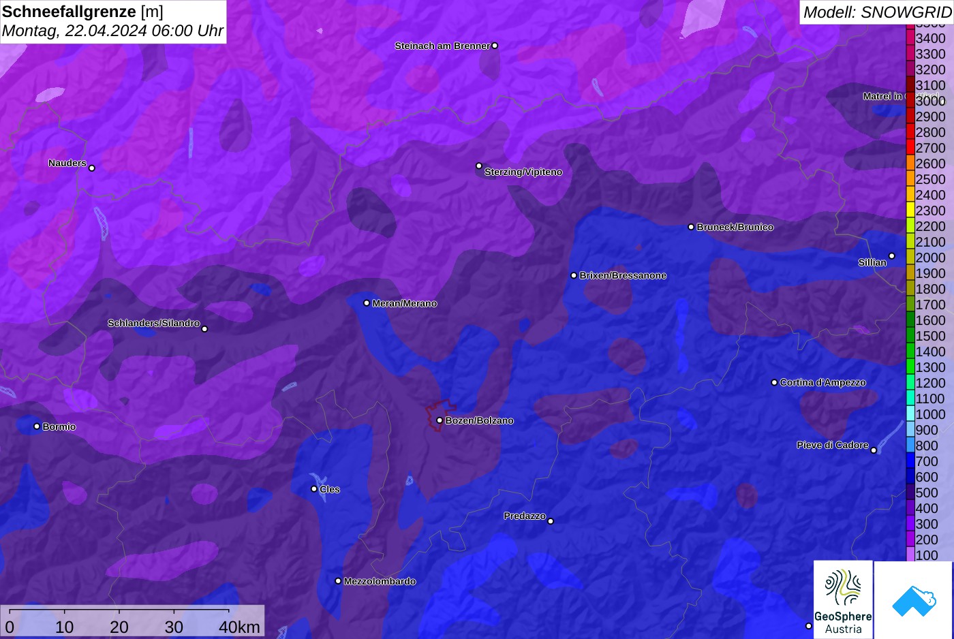Screen dimensions: 954x639
Task: Click the 1500 m green legend swatch
Action: pos(910,336)
